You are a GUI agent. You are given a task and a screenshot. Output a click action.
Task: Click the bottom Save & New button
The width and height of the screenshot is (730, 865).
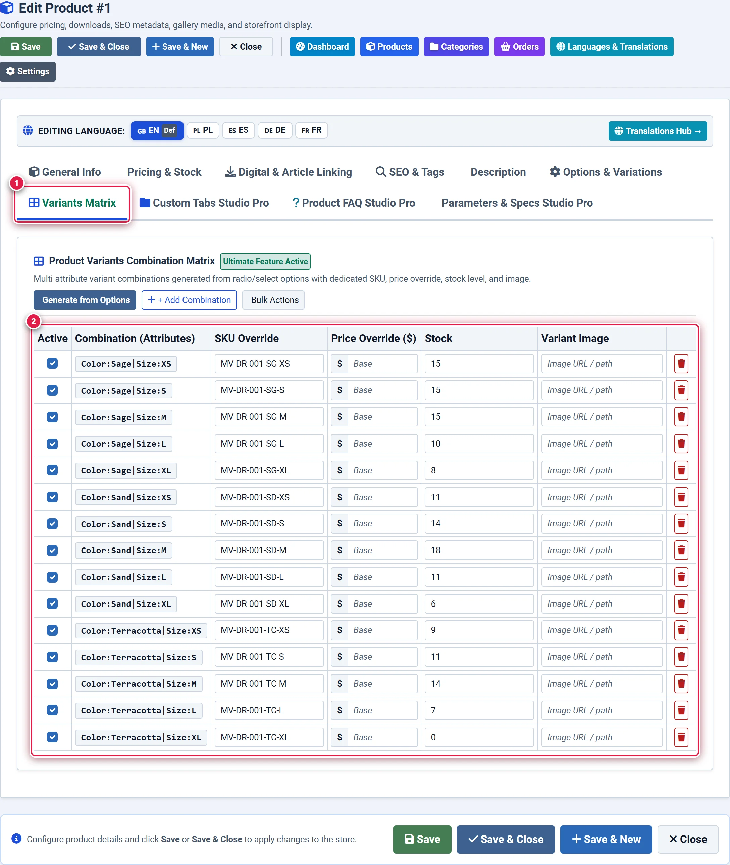(606, 840)
